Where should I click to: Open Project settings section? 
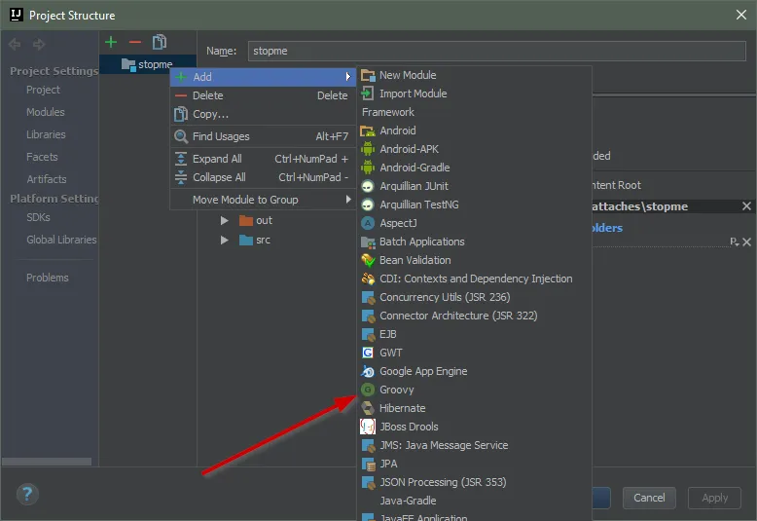[x=43, y=90]
